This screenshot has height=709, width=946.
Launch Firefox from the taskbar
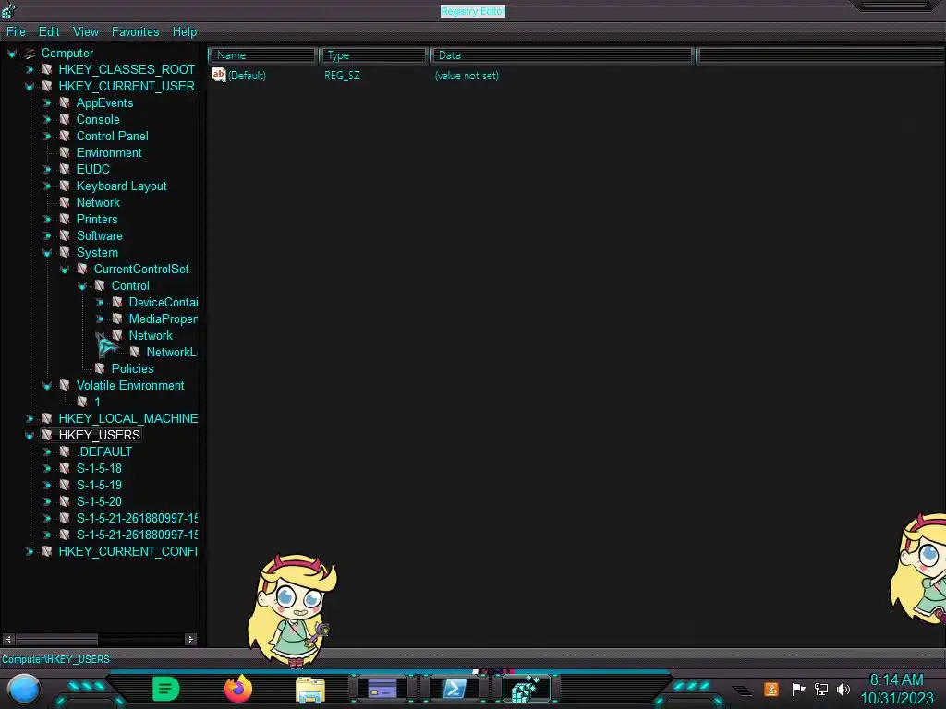point(238,689)
